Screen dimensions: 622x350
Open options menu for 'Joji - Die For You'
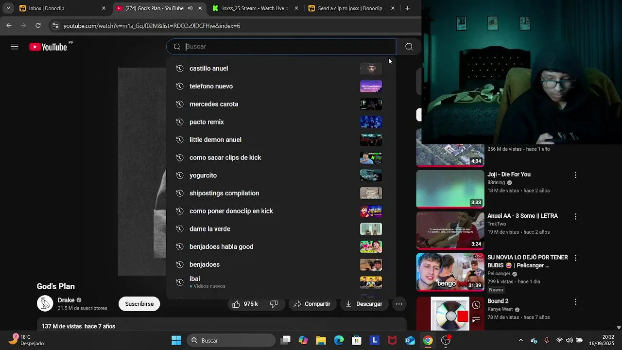(575, 175)
